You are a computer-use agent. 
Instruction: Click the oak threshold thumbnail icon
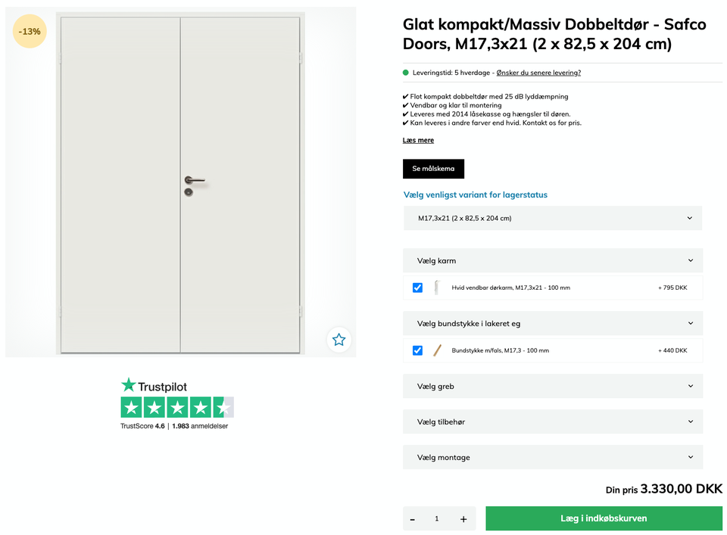tap(437, 350)
